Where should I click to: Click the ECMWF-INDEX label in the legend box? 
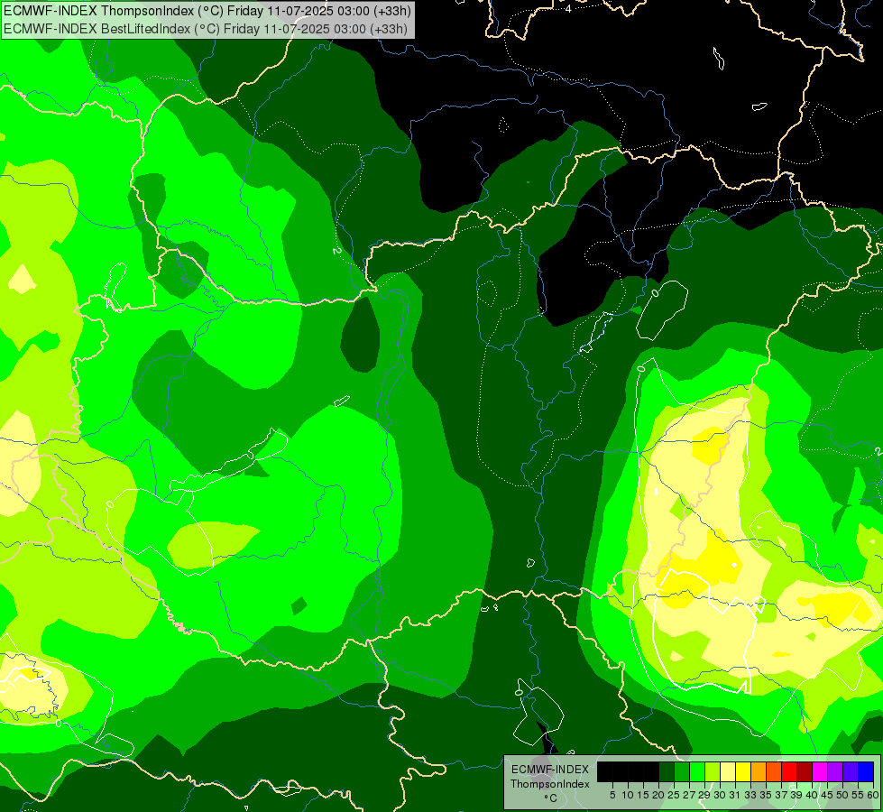click(550, 770)
